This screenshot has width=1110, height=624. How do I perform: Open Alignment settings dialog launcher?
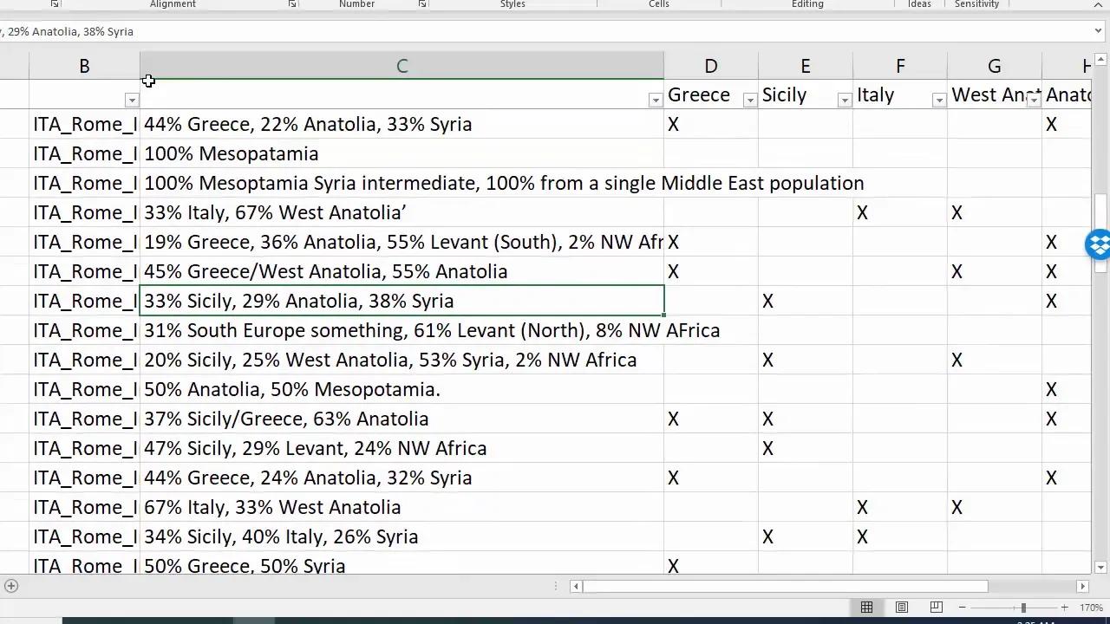click(x=292, y=4)
